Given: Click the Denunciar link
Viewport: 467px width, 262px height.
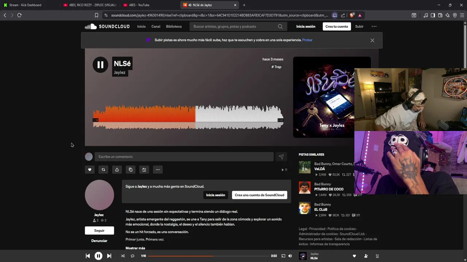Looking at the screenshot, I should [x=99, y=241].
